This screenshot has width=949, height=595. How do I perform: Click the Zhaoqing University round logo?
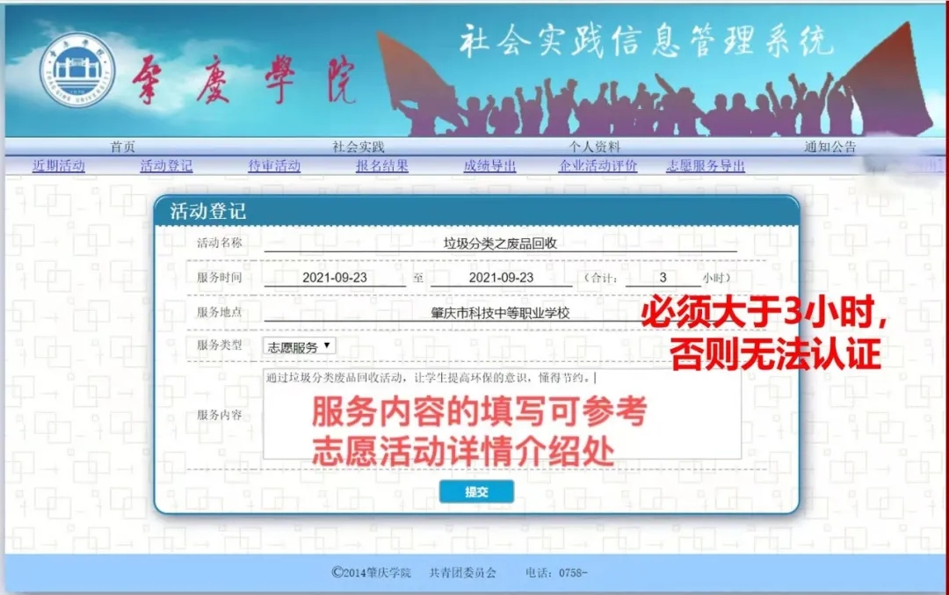(x=77, y=69)
